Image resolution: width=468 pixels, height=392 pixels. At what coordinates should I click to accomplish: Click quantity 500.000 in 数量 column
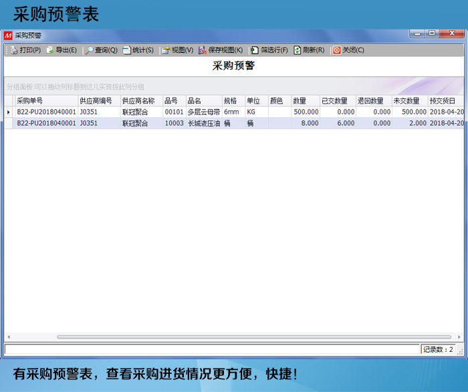click(x=306, y=112)
